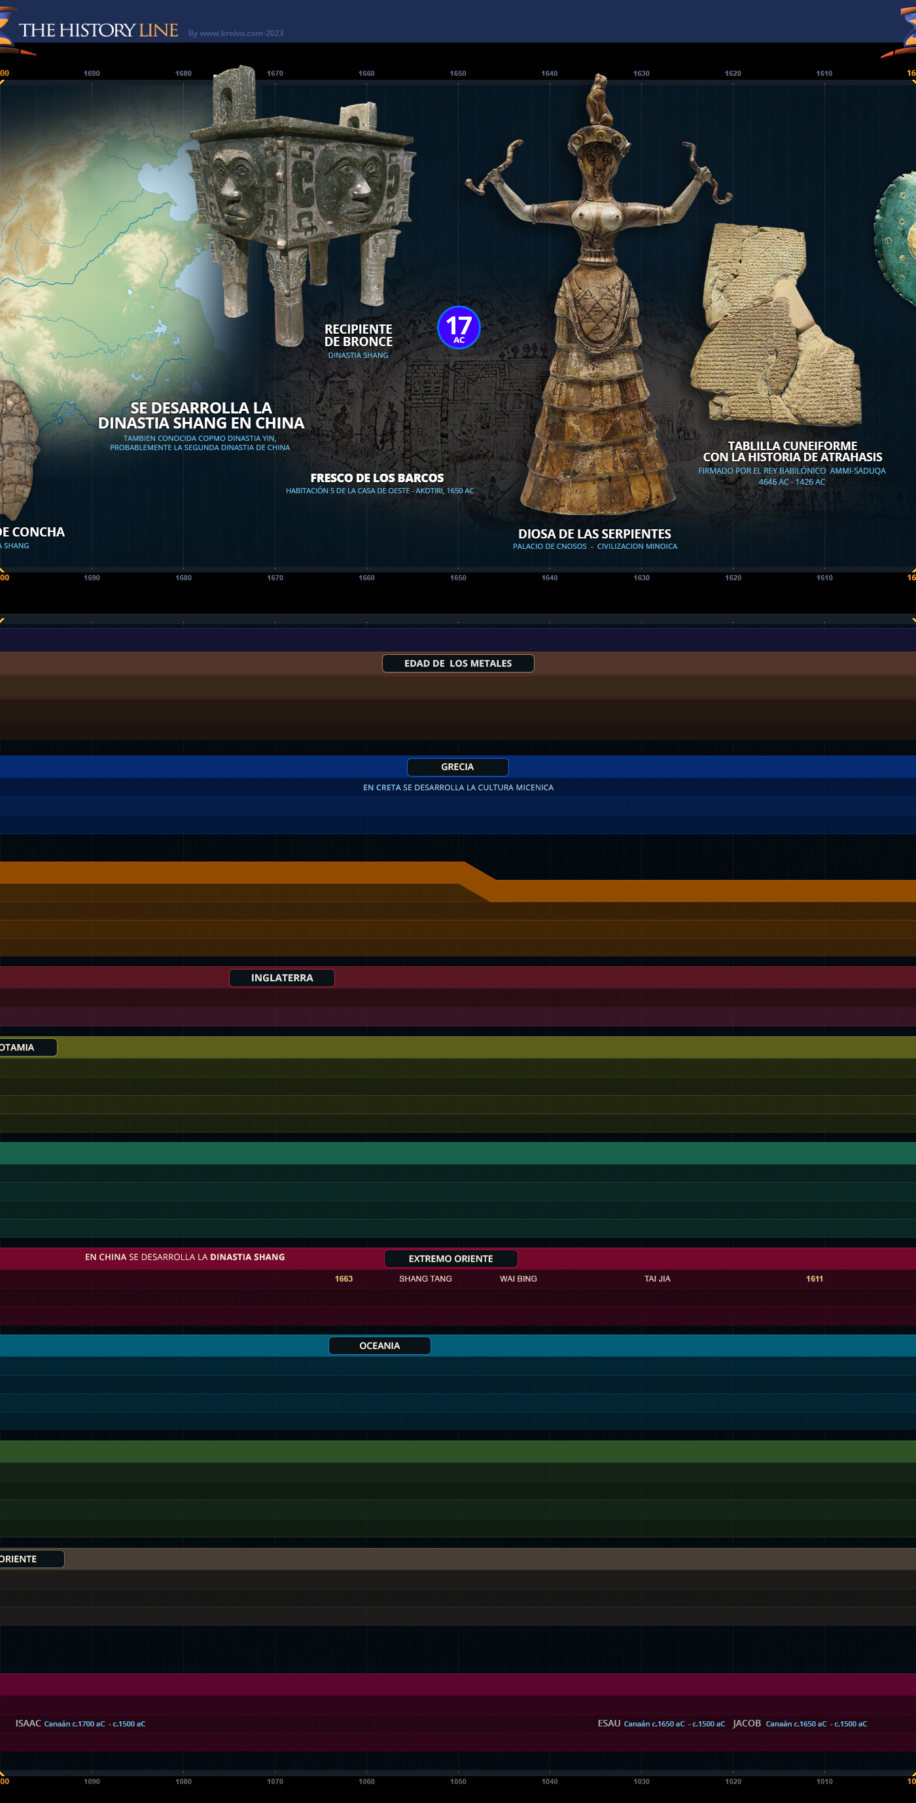
Task: Click the 'Habitación 5 de la Casa de Oeste' caption
Action: point(380,491)
